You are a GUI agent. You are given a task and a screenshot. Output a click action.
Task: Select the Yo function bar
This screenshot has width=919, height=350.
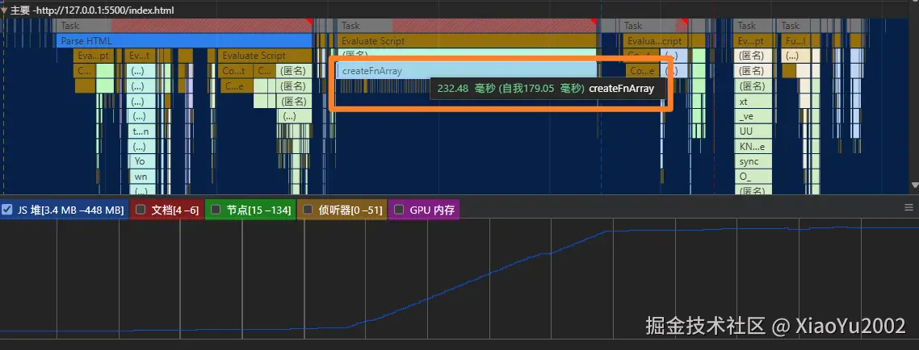pos(141,161)
